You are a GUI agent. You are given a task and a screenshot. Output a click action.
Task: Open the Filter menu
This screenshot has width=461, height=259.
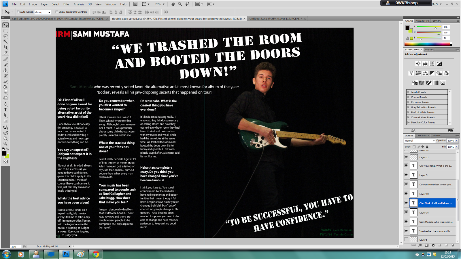[x=67, y=4]
